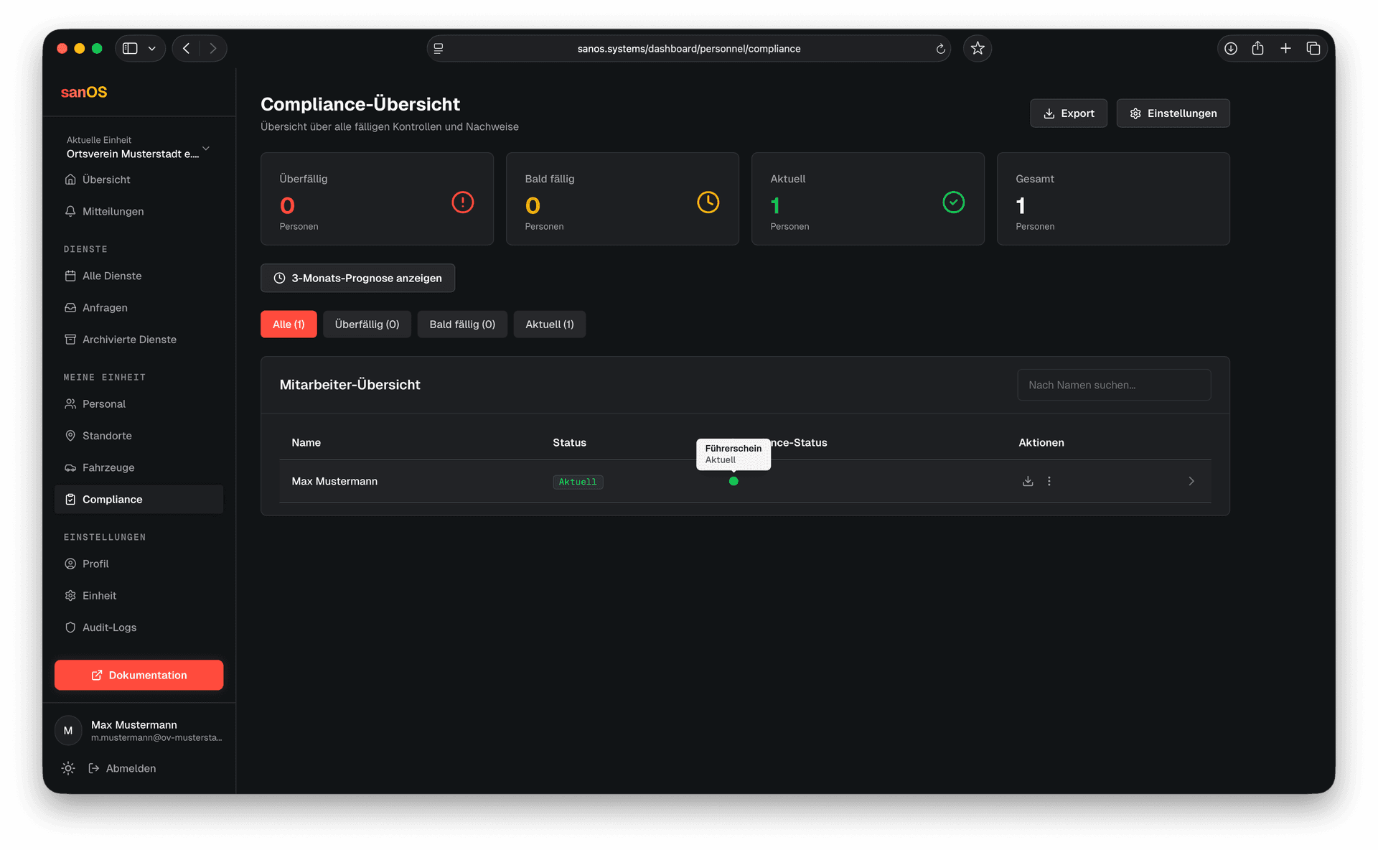Open Audit-Logs in the sidebar
Screen dimensions: 1378x850
109,627
